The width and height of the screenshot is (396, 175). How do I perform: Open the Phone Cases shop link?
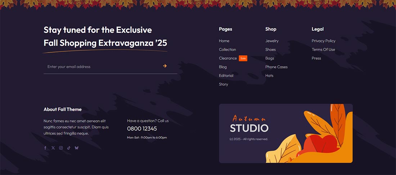click(x=276, y=67)
